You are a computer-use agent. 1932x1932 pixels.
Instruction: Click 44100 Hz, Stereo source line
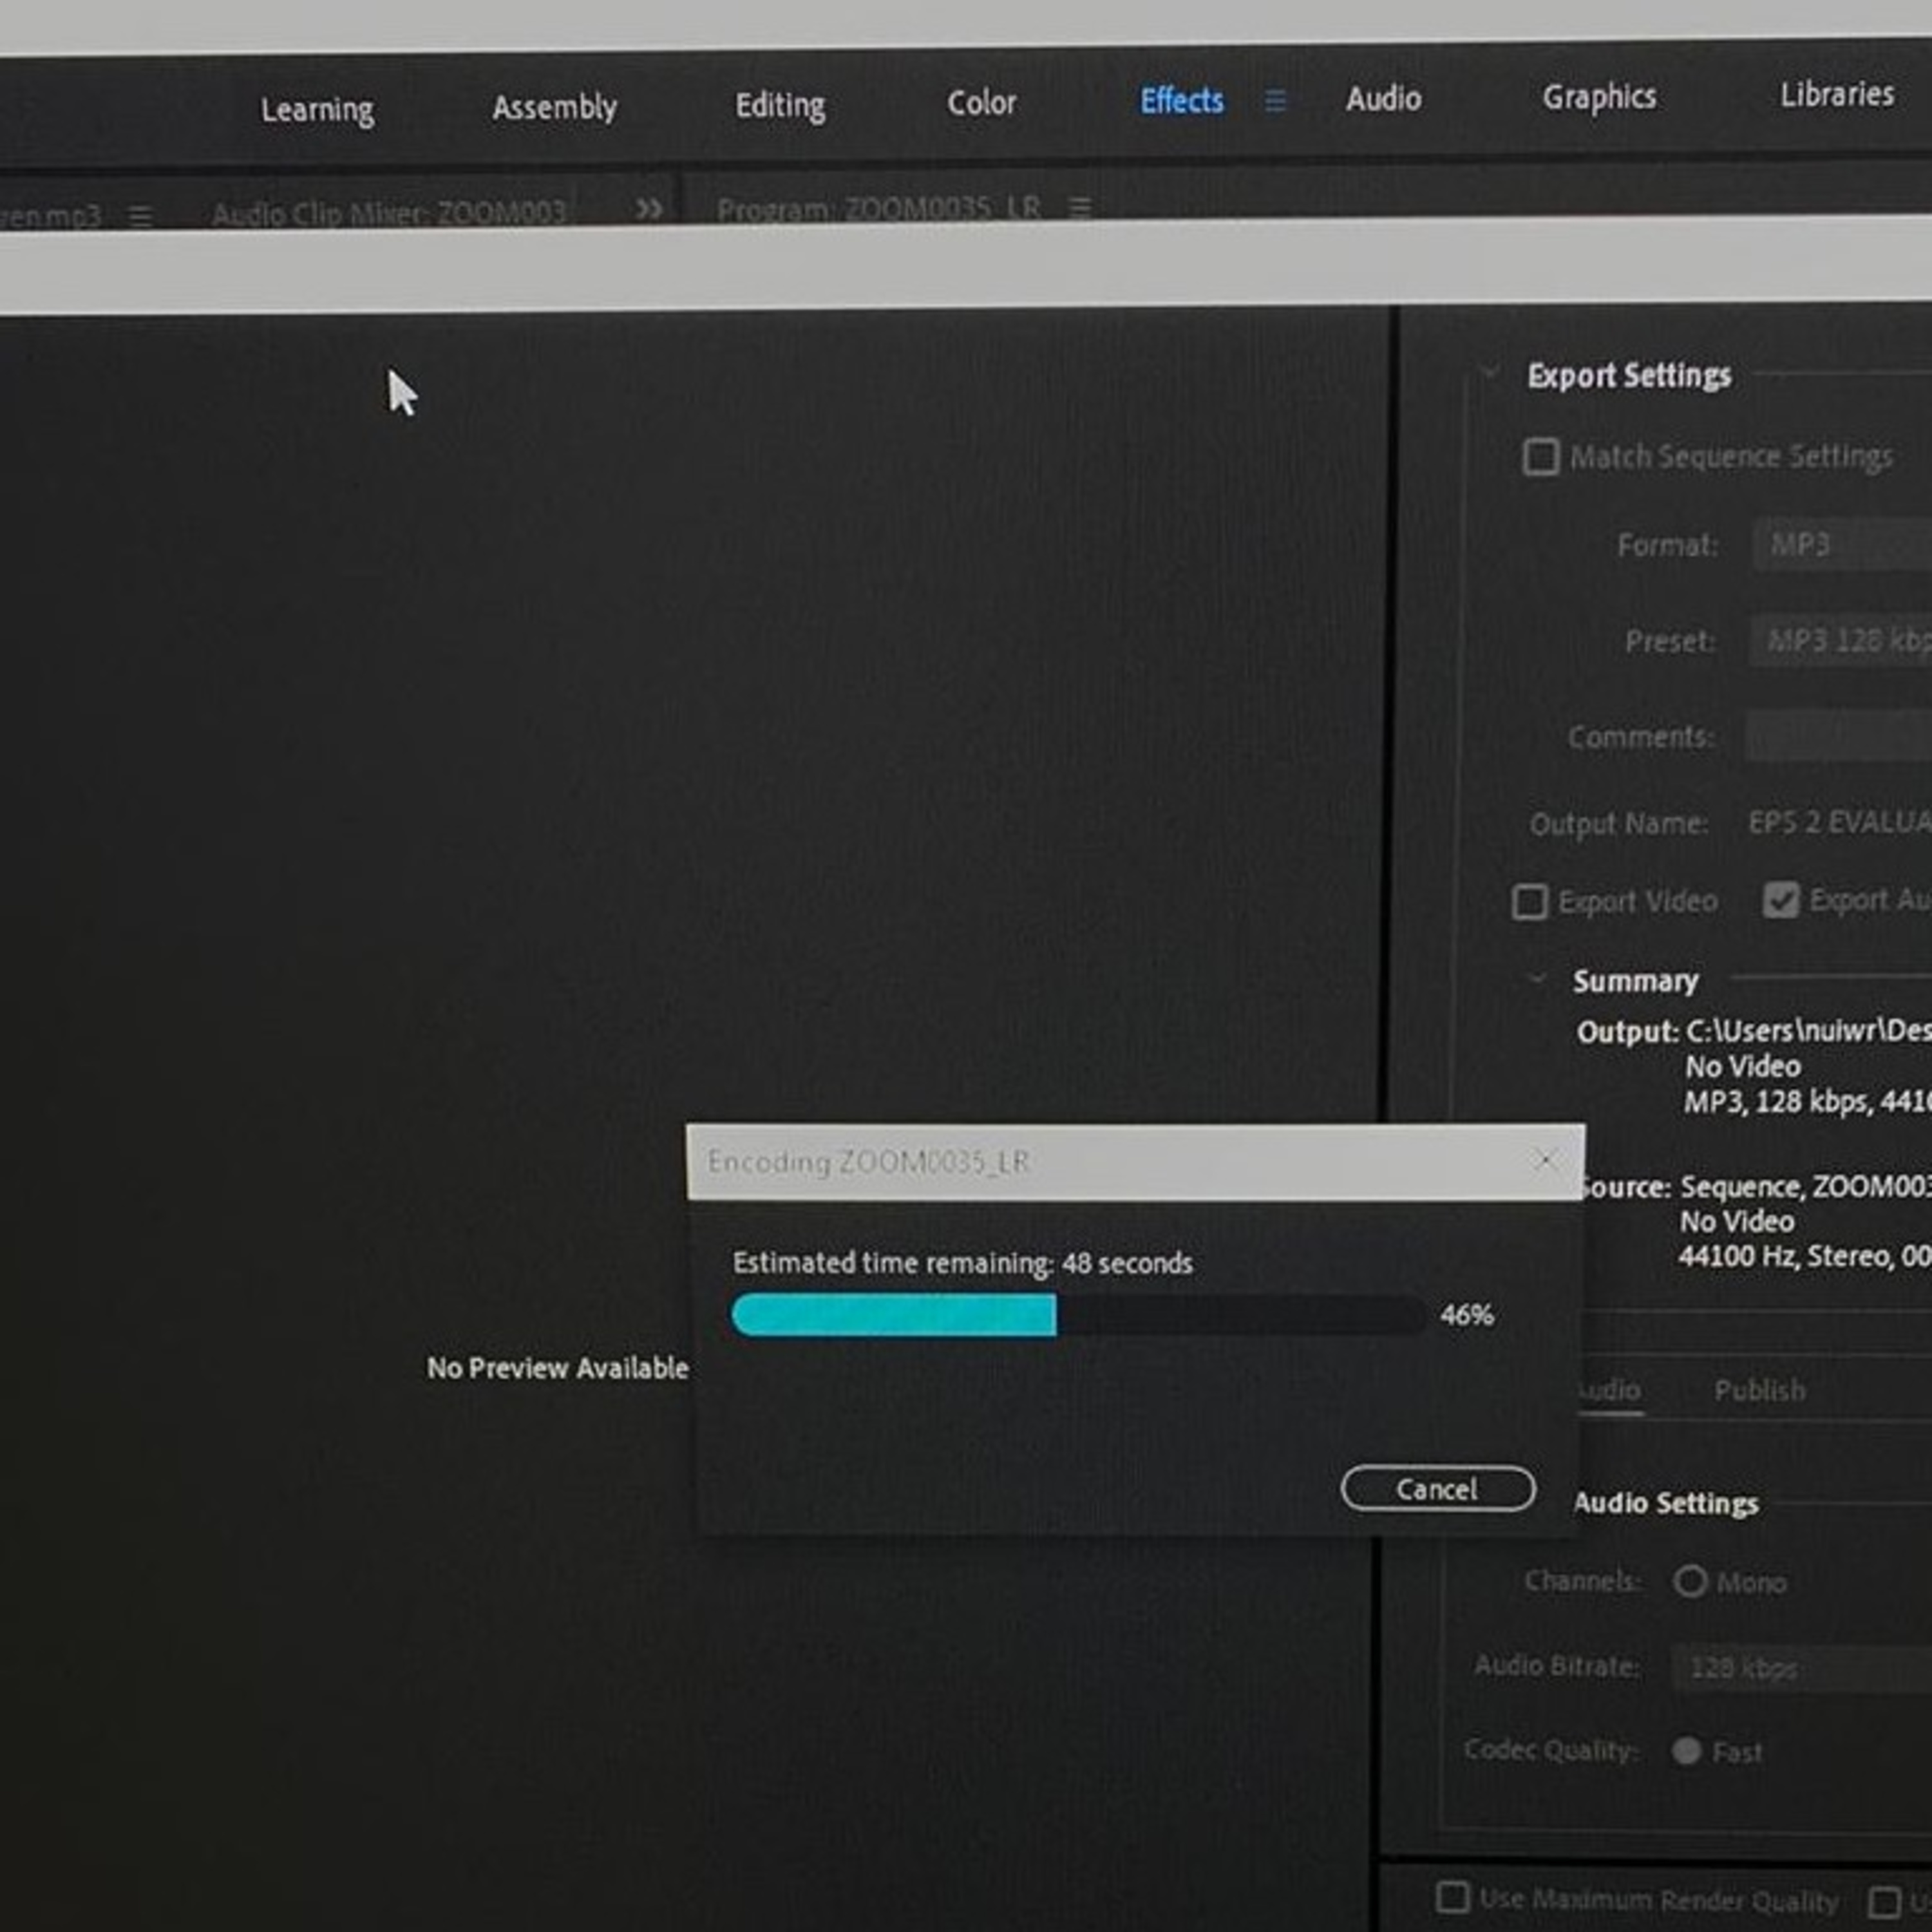tap(1805, 1256)
